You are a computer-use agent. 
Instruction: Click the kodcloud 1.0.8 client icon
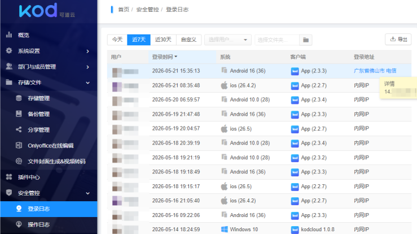pos(295,229)
